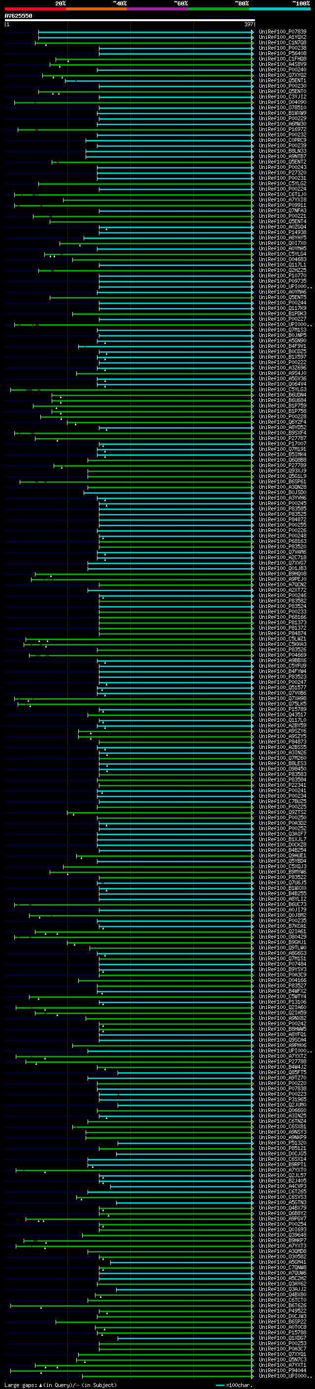
Task: Open the UniRef100_B9SXF4 entry
Action: pyautogui.click(x=282, y=433)
